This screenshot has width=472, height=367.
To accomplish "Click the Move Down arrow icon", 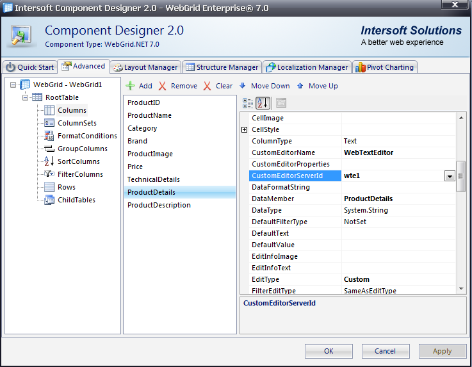I will click(x=243, y=86).
